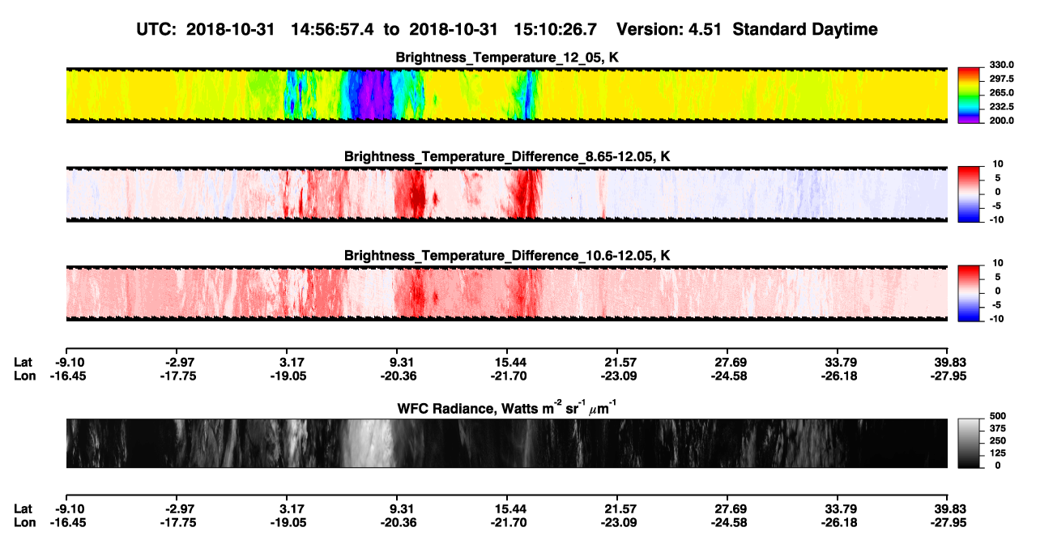Click latitude '21.57' on axis below WFC Radiance panel
The height and width of the screenshot is (540, 1053).
click(620, 508)
